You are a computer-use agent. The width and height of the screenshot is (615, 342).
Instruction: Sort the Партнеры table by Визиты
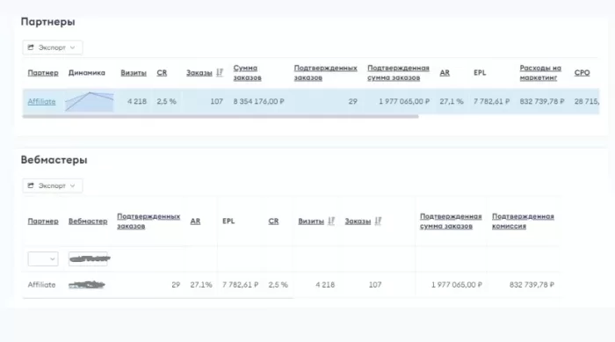134,73
